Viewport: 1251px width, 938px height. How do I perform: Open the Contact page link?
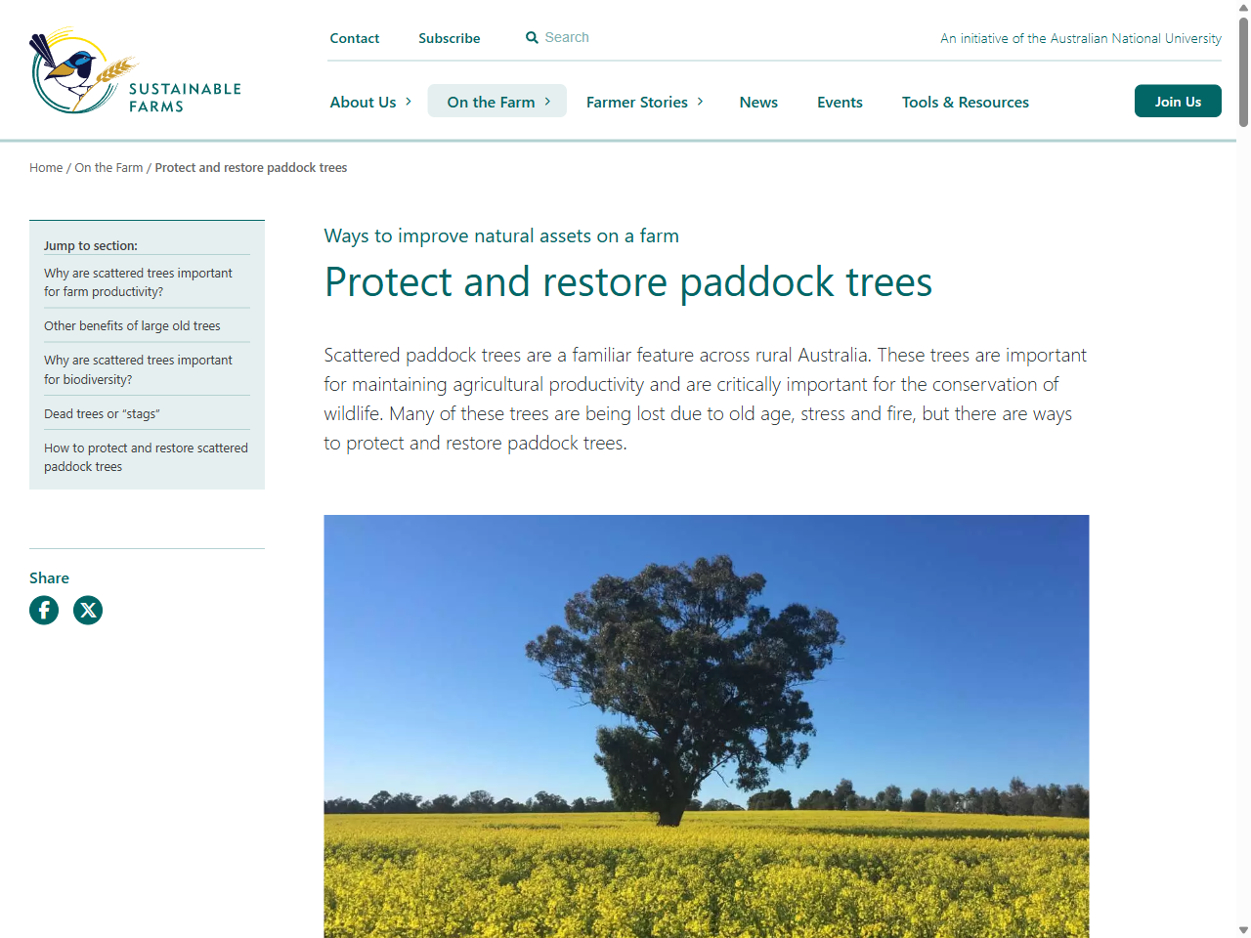[354, 38]
